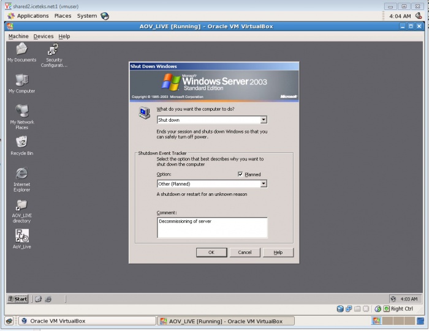Click the Internet Explorer quick launch icon

click(48, 299)
